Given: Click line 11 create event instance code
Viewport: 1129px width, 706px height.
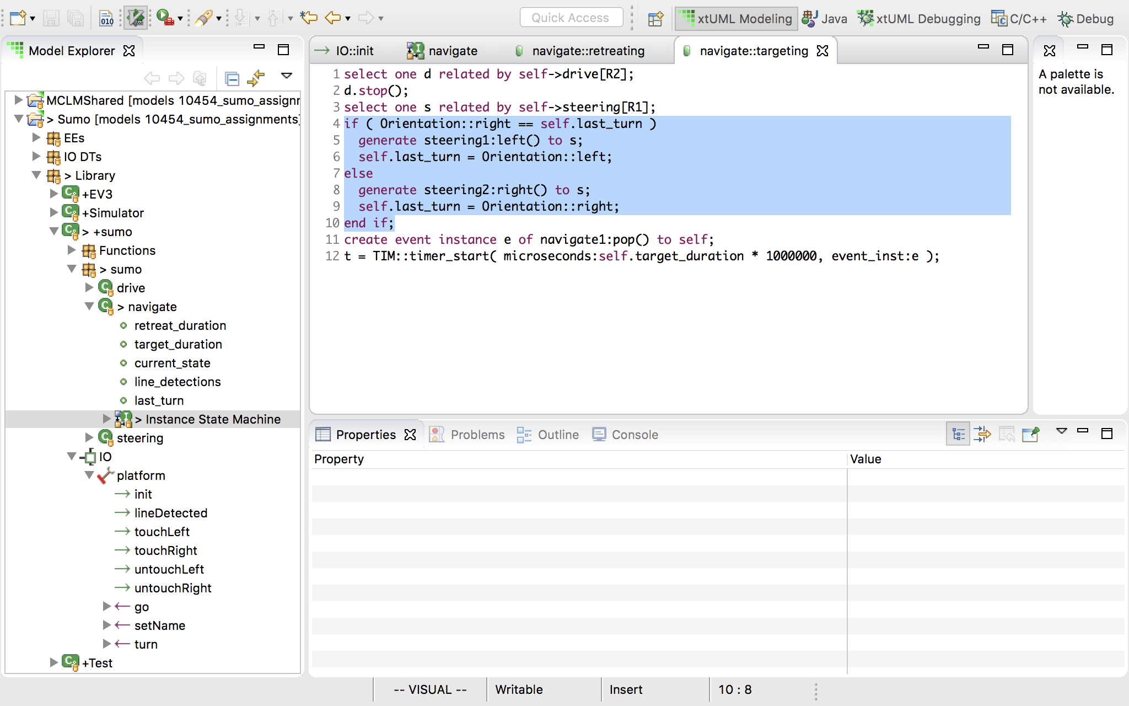Looking at the screenshot, I should coord(529,239).
